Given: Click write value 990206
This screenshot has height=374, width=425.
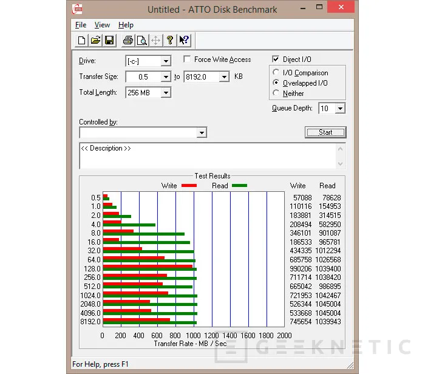Looking at the screenshot, I should click(x=301, y=268).
